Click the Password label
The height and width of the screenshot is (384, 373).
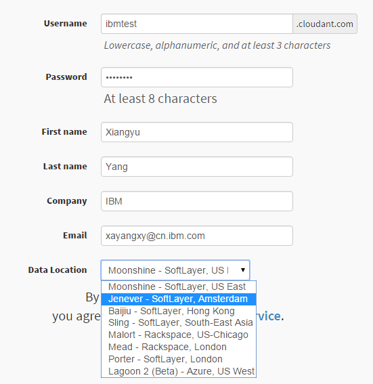[x=66, y=77]
